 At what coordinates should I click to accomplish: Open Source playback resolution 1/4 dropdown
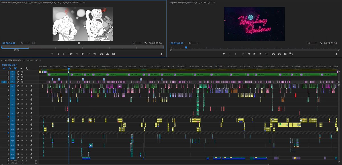click(137, 43)
